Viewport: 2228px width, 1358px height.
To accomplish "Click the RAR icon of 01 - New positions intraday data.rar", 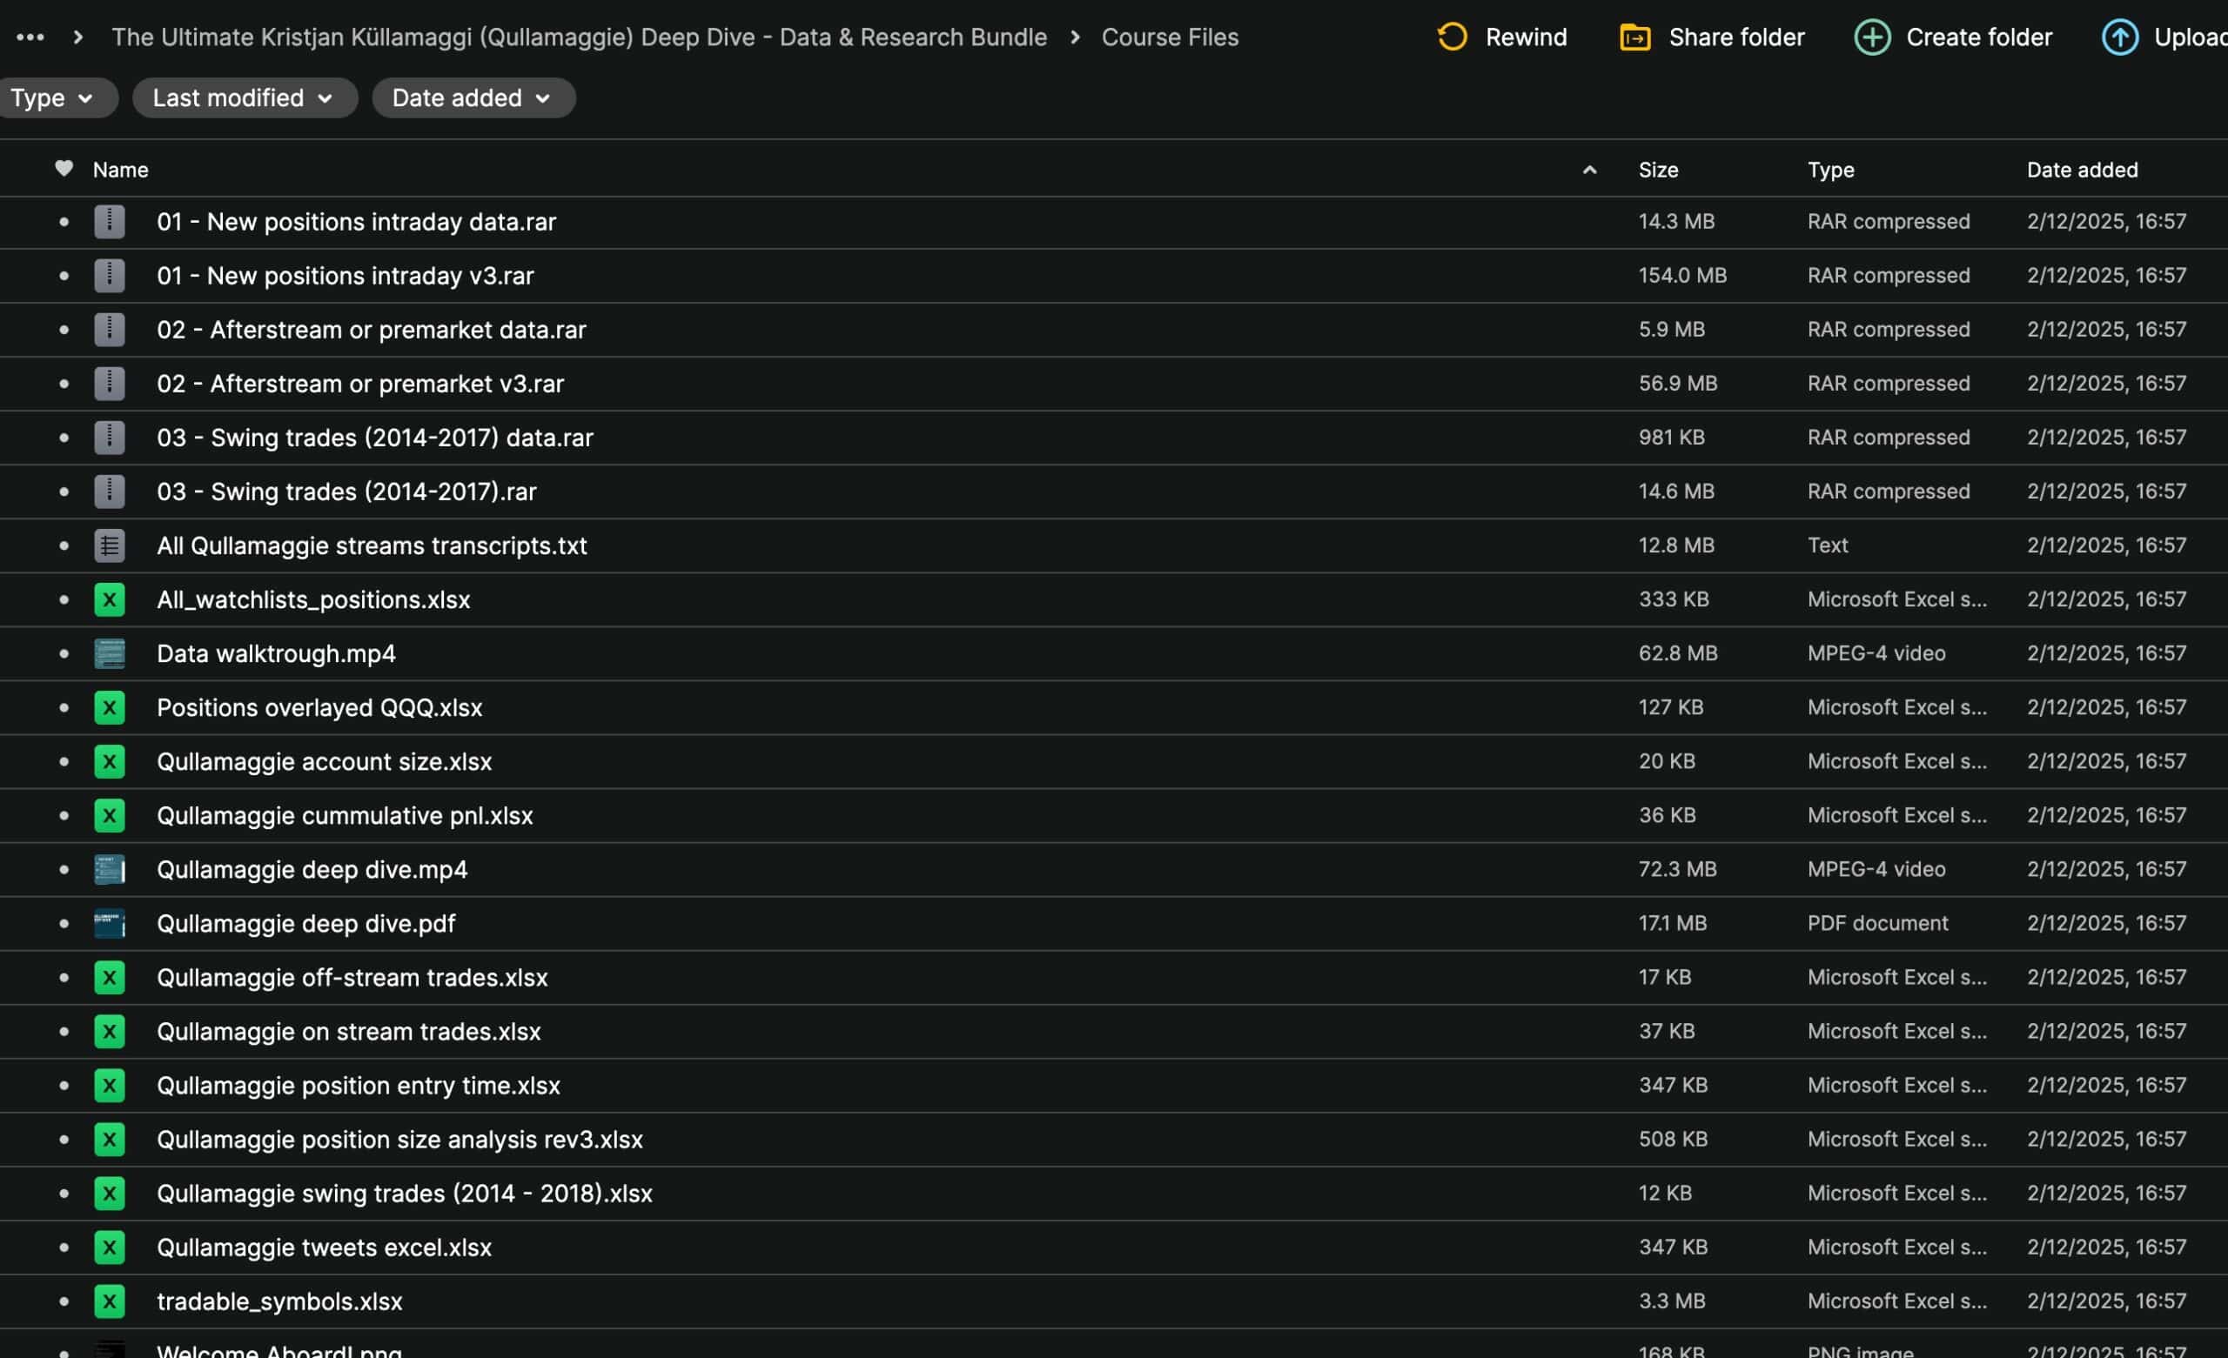I will [x=110, y=222].
